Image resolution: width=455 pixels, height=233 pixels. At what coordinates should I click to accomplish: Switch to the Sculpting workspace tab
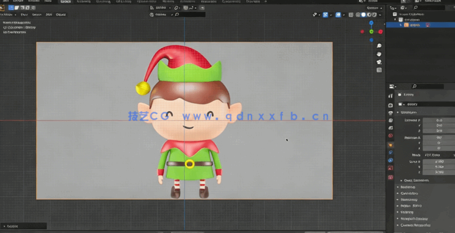pyautogui.click(x=103, y=1)
